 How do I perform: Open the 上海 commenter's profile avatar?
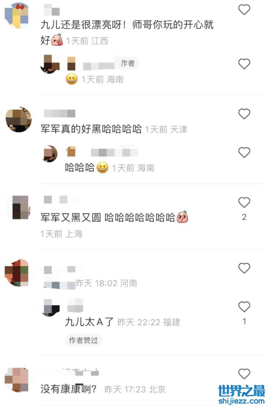[x=18, y=208]
